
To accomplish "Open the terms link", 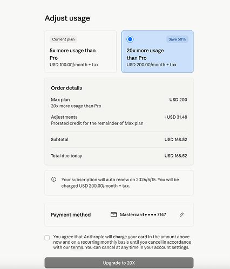I will (x=77, y=247).
